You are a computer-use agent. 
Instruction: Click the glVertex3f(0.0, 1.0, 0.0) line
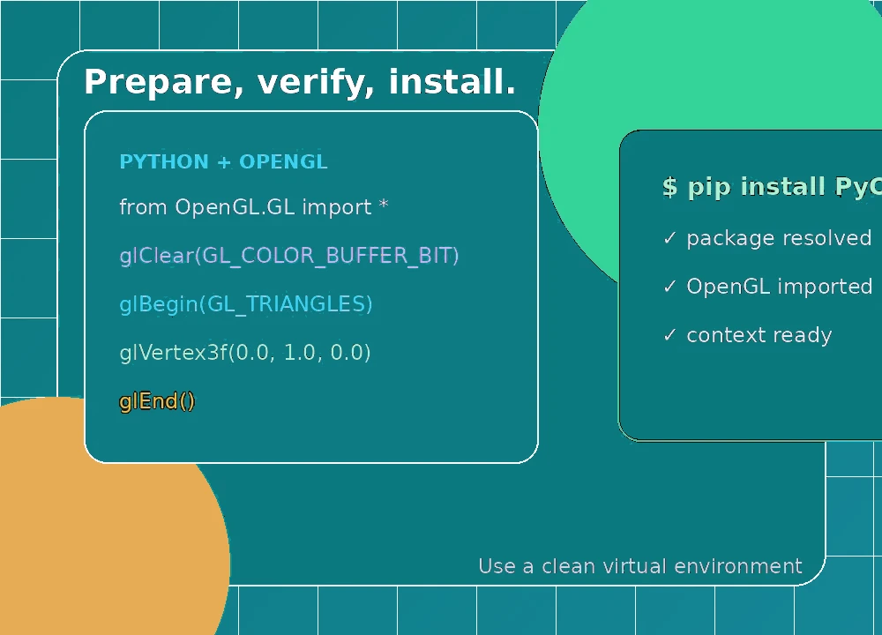pos(244,353)
